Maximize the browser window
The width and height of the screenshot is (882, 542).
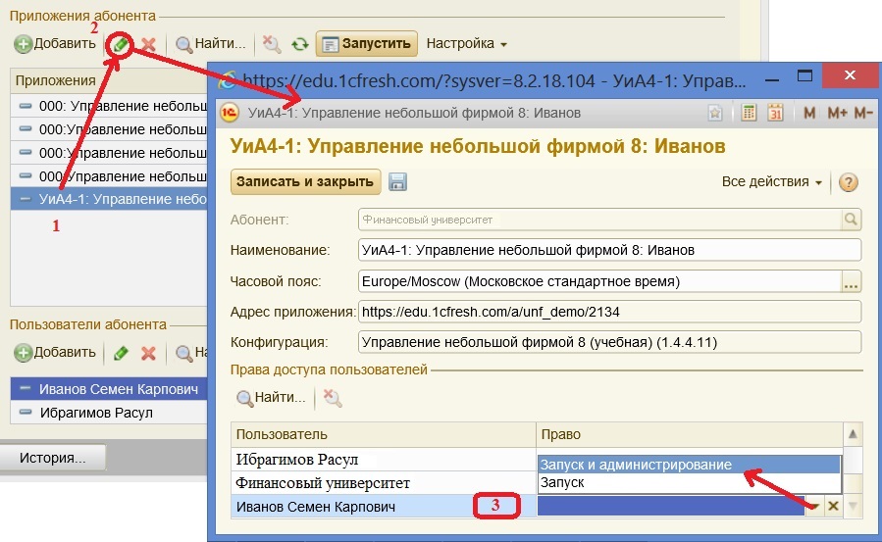pyautogui.click(x=804, y=75)
